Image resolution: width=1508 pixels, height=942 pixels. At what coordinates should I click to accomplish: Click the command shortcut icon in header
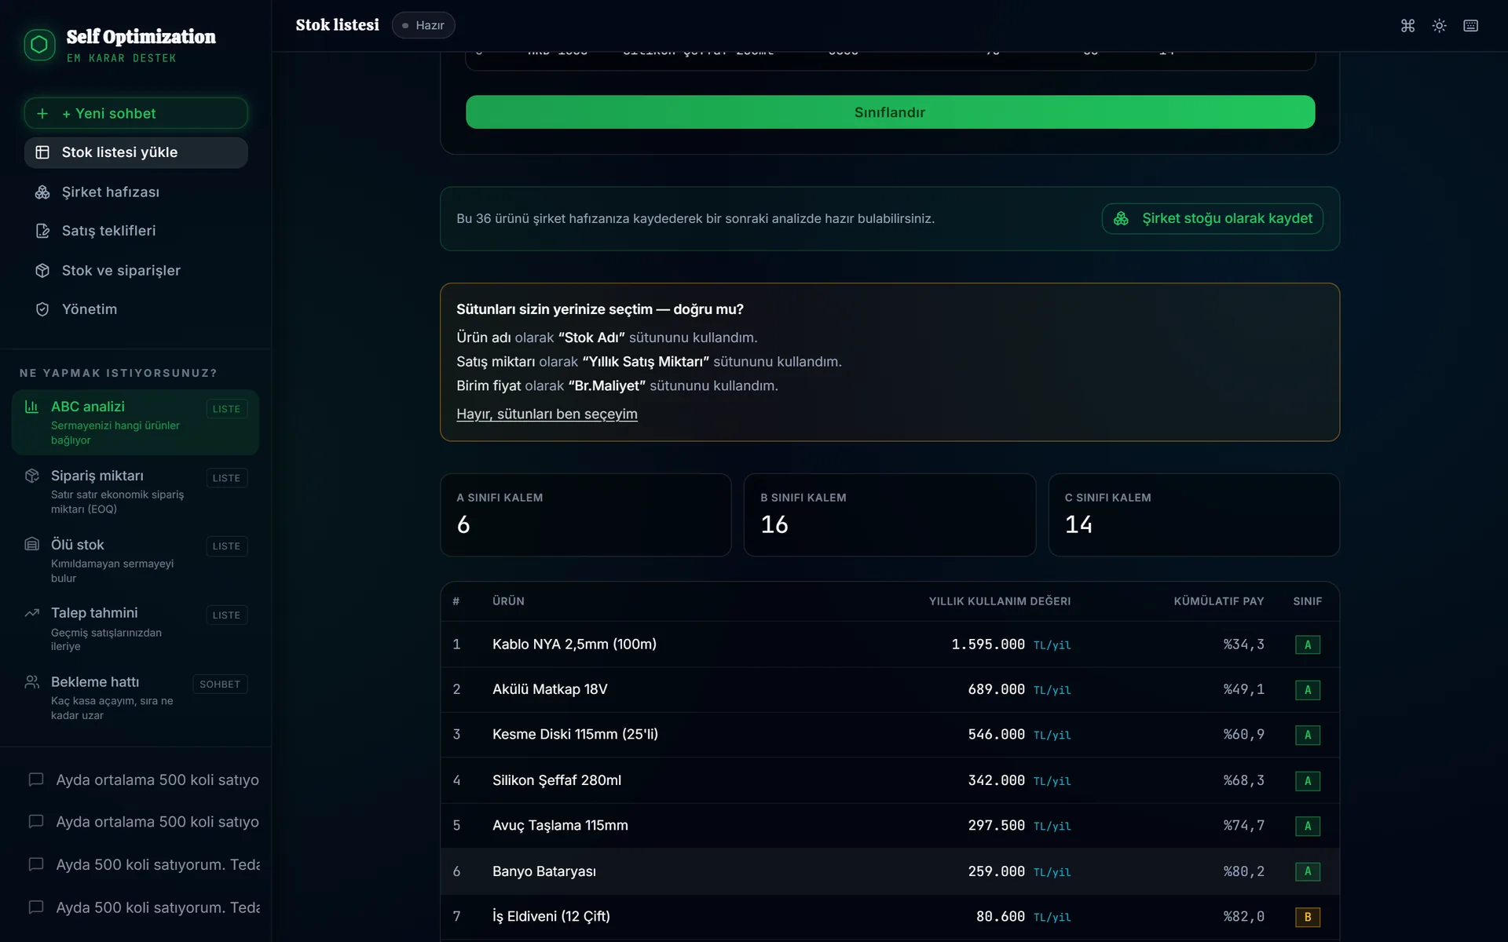point(1407,26)
